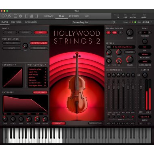
Task: Open the reverb preset dropdown
Action: (123, 47)
